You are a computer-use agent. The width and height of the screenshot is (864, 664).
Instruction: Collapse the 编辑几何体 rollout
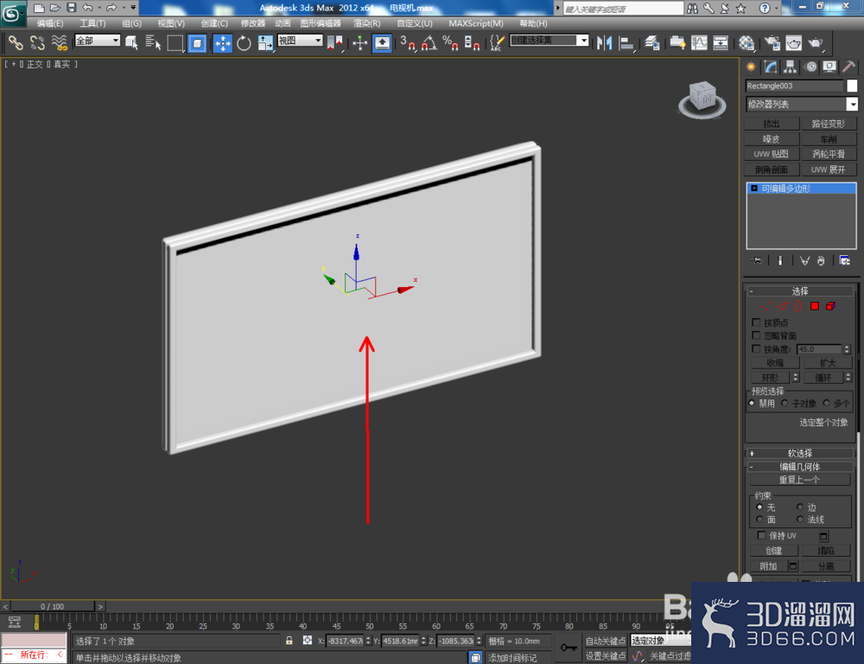[x=799, y=467]
